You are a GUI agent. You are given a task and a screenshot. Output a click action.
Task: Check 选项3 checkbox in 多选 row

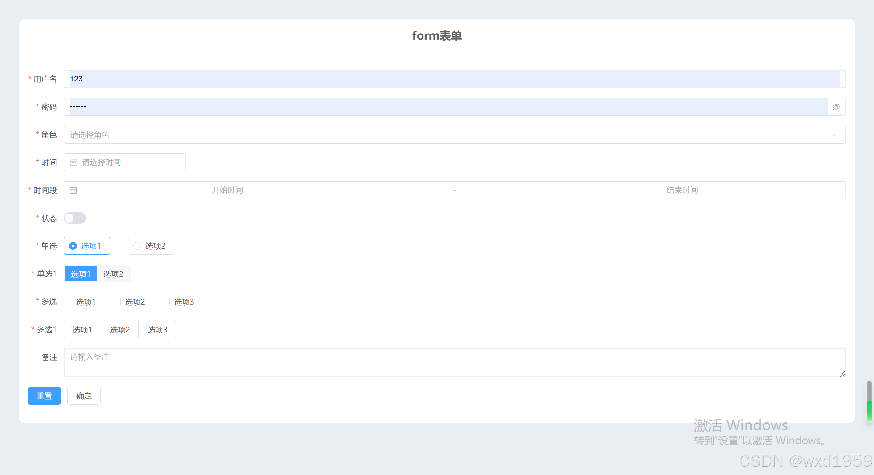point(166,301)
